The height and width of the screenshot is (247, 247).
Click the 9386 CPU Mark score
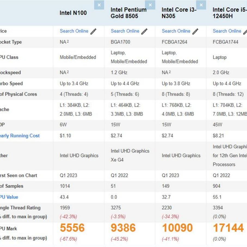(123, 228)
